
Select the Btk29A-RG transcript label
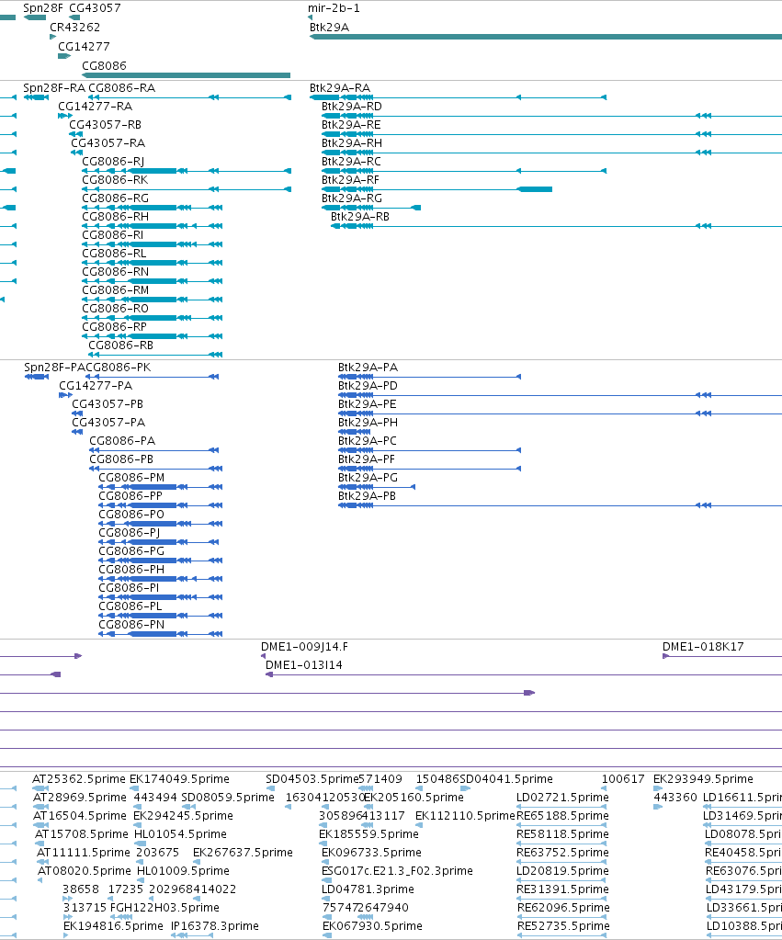(x=352, y=198)
